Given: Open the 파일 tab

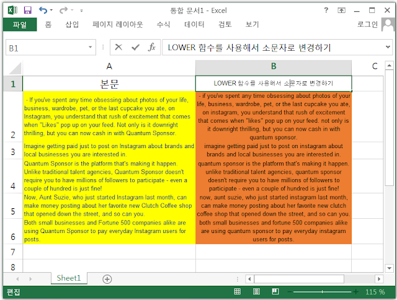Looking at the screenshot, I should (x=20, y=25).
